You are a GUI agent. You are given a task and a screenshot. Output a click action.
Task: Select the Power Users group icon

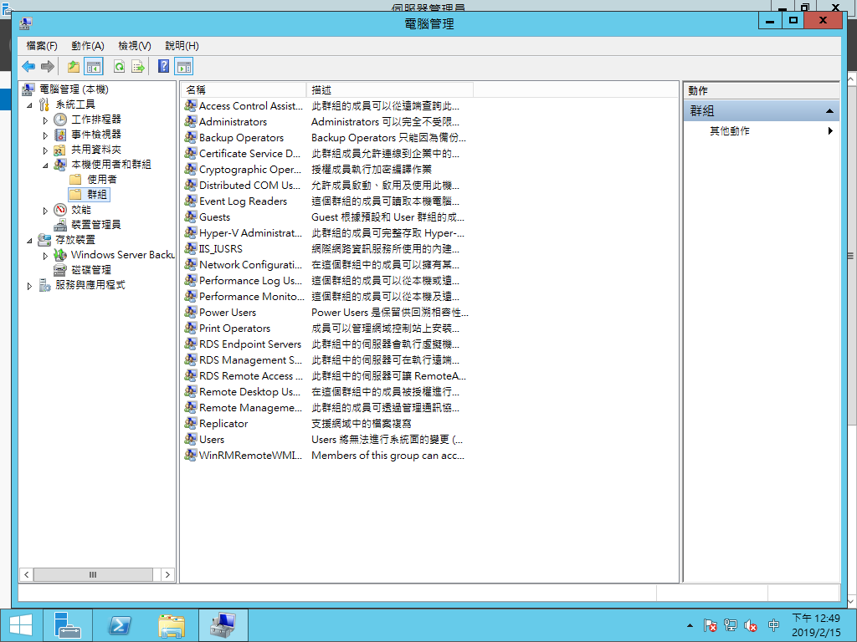pyautogui.click(x=190, y=312)
